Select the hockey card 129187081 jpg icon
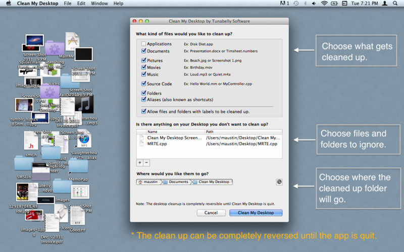404x252 pixels. pyautogui.click(x=22, y=192)
